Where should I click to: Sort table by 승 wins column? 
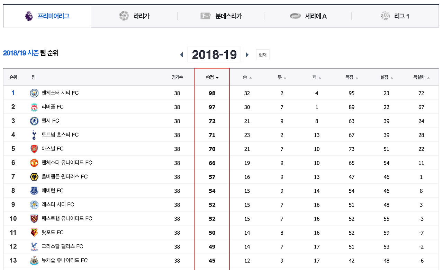[247, 78]
